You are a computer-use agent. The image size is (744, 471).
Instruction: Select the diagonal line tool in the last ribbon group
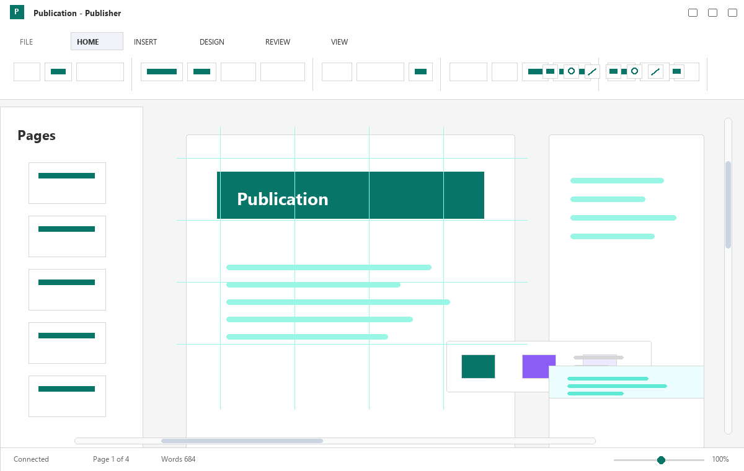[x=655, y=71]
